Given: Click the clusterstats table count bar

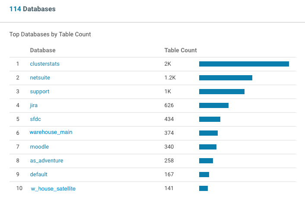Looking at the screenshot, I should [x=244, y=64].
